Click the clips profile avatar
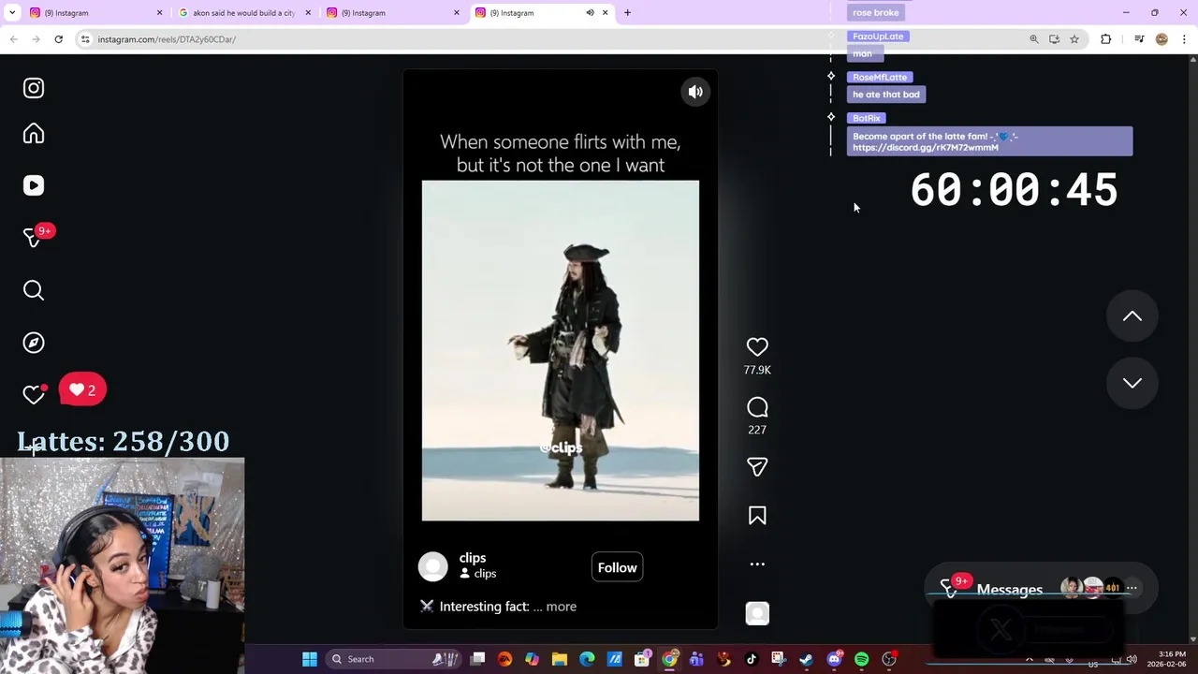 coord(432,566)
